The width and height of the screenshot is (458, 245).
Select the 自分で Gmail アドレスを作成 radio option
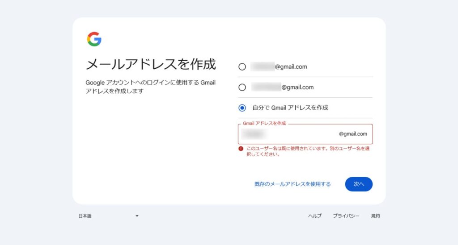[x=242, y=108]
